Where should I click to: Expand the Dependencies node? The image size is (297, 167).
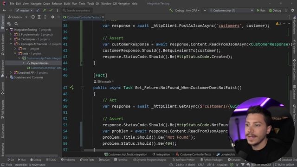24,63
